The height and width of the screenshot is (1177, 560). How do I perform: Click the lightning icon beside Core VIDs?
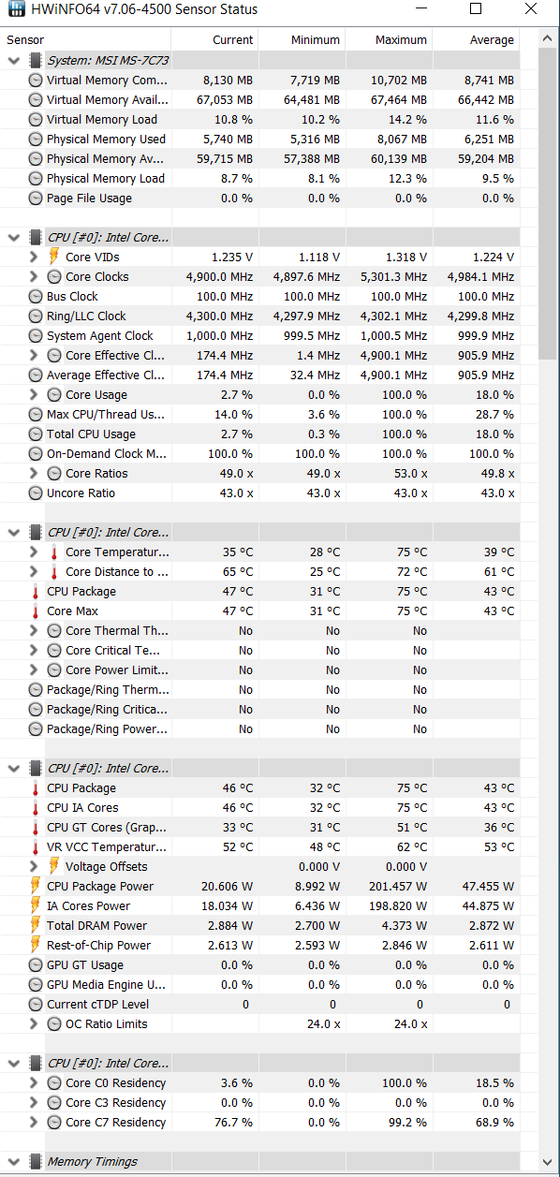(54, 257)
